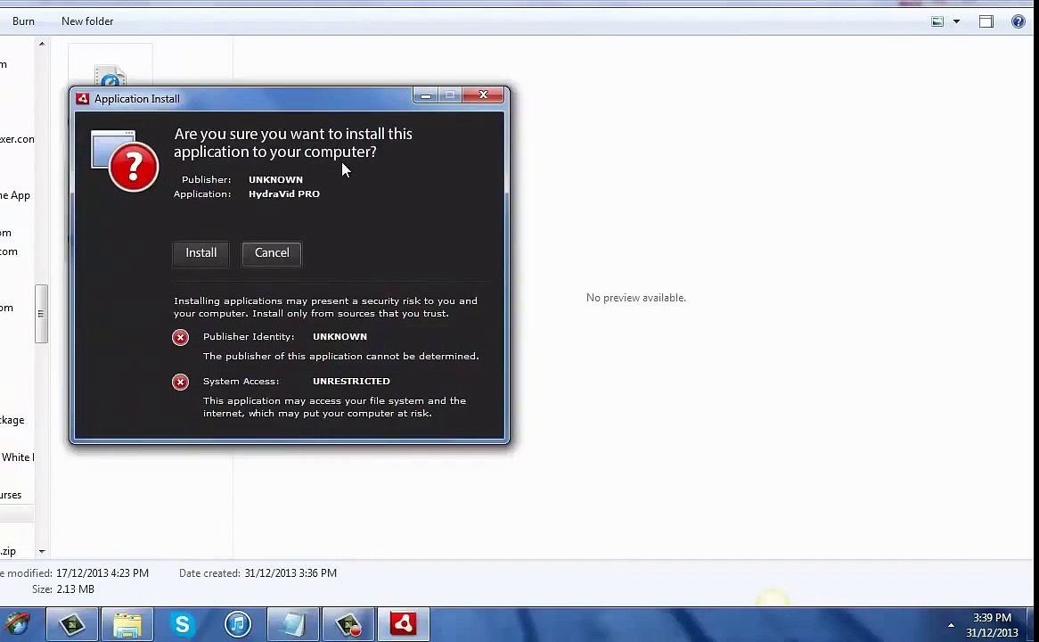Create a New folder from Explorer toolbar

[87, 21]
